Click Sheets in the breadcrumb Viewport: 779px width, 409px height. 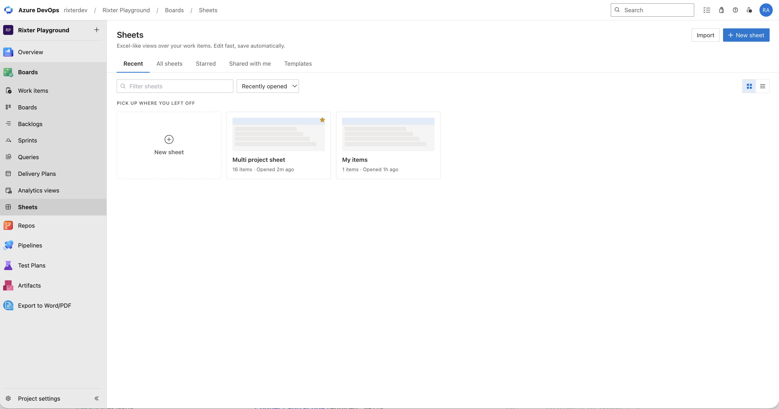pos(208,10)
